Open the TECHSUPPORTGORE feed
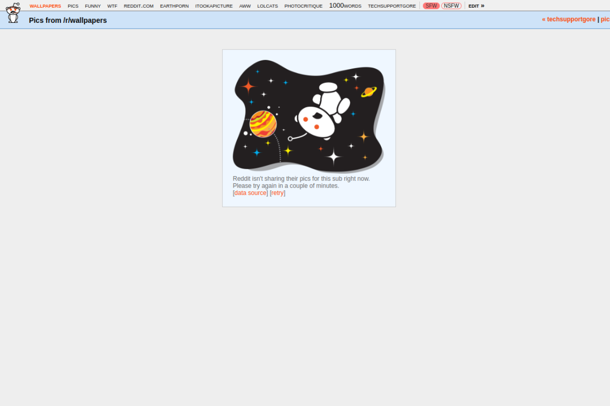The image size is (610, 406). [391, 6]
